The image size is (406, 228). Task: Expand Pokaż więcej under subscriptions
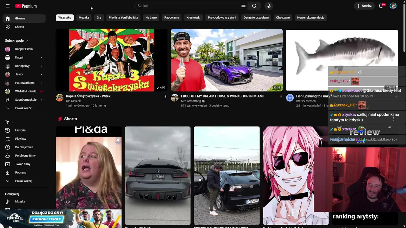coord(24,108)
